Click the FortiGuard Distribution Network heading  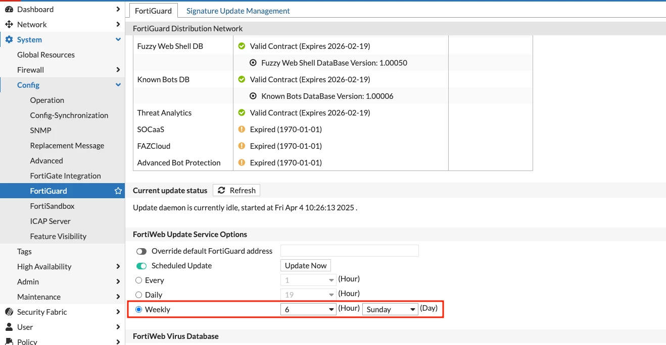pyautogui.click(x=188, y=29)
